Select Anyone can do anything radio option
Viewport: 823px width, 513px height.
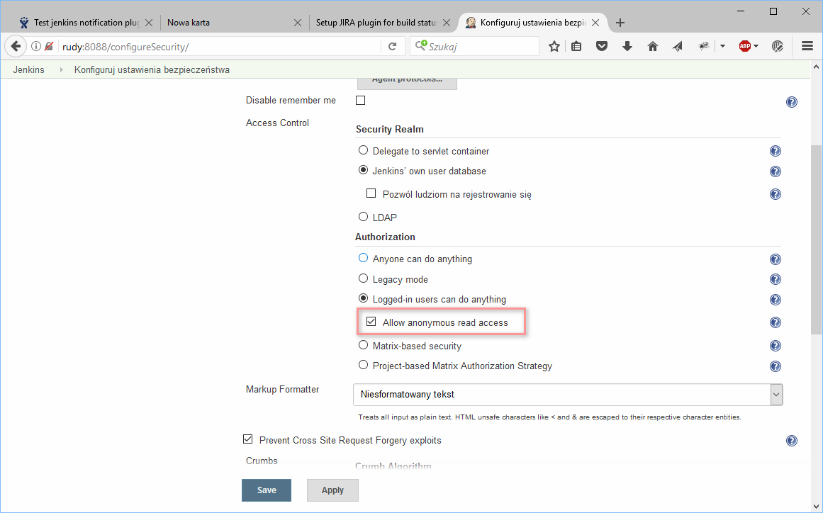[x=364, y=259]
